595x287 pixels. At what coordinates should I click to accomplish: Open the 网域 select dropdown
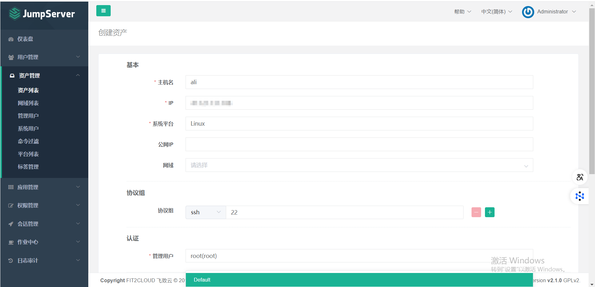click(x=359, y=165)
